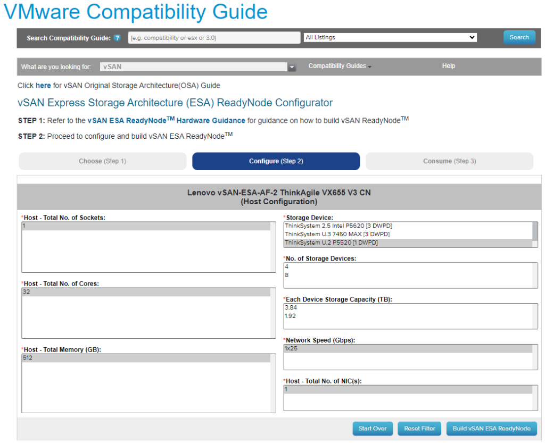Select 1.92 TB device storage capacity
The width and height of the screenshot is (545, 443).
click(291, 316)
